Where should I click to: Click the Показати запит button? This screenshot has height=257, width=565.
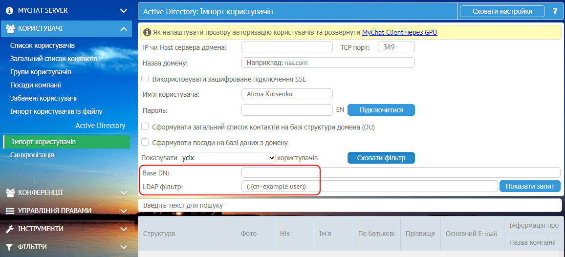[x=529, y=186]
